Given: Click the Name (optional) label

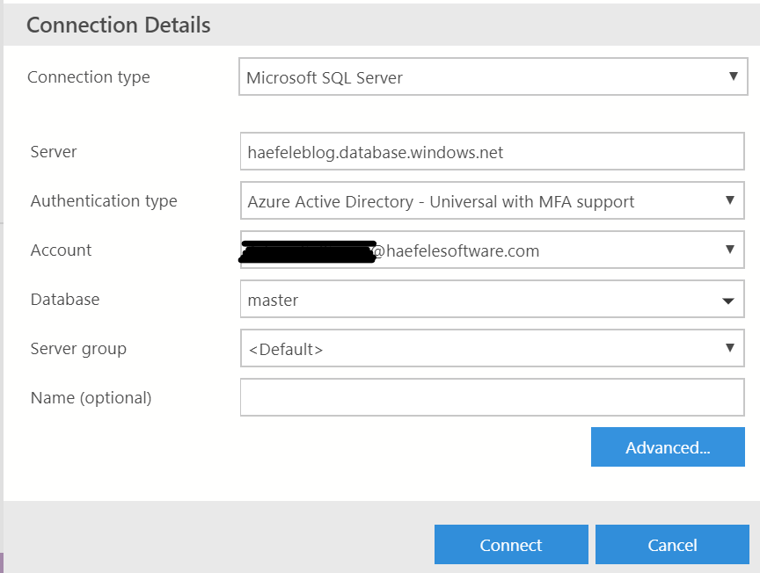Looking at the screenshot, I should click(x=91, y=398).
